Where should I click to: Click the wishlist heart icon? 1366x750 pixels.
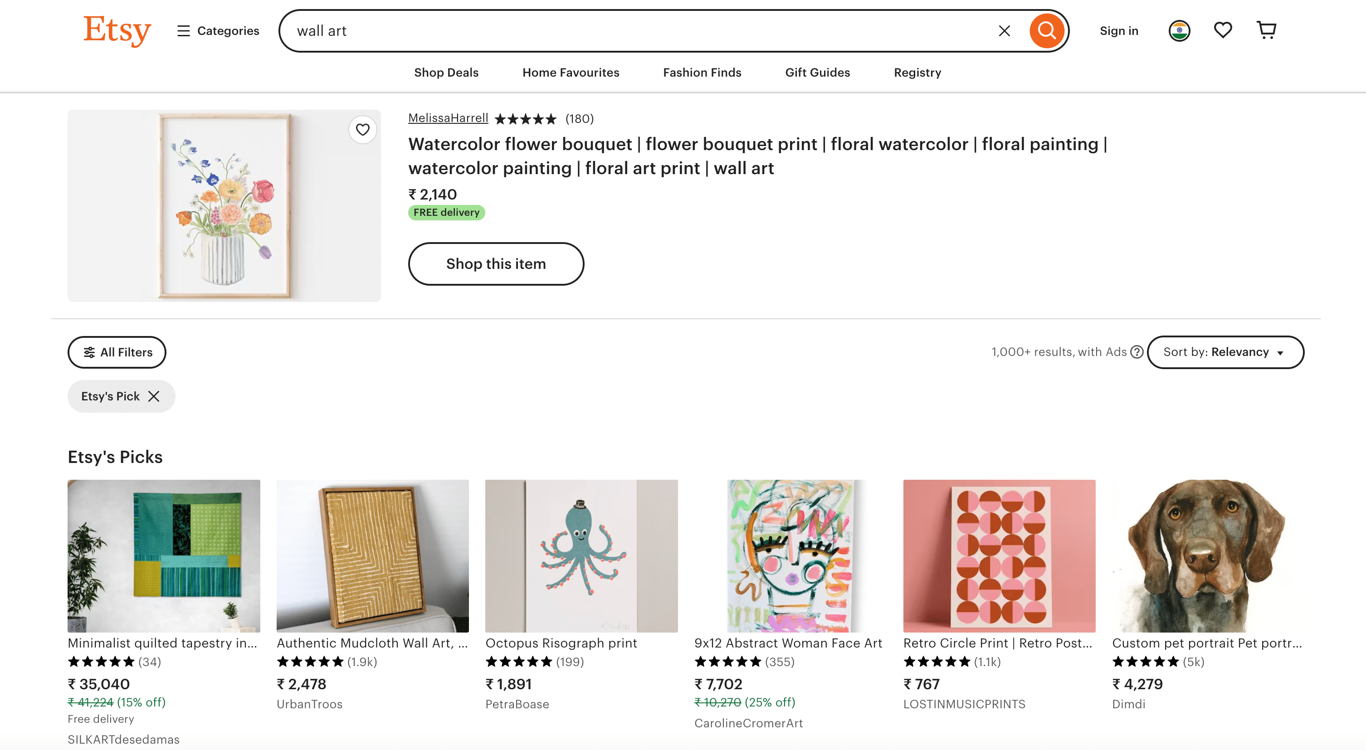coord(1223,29)
